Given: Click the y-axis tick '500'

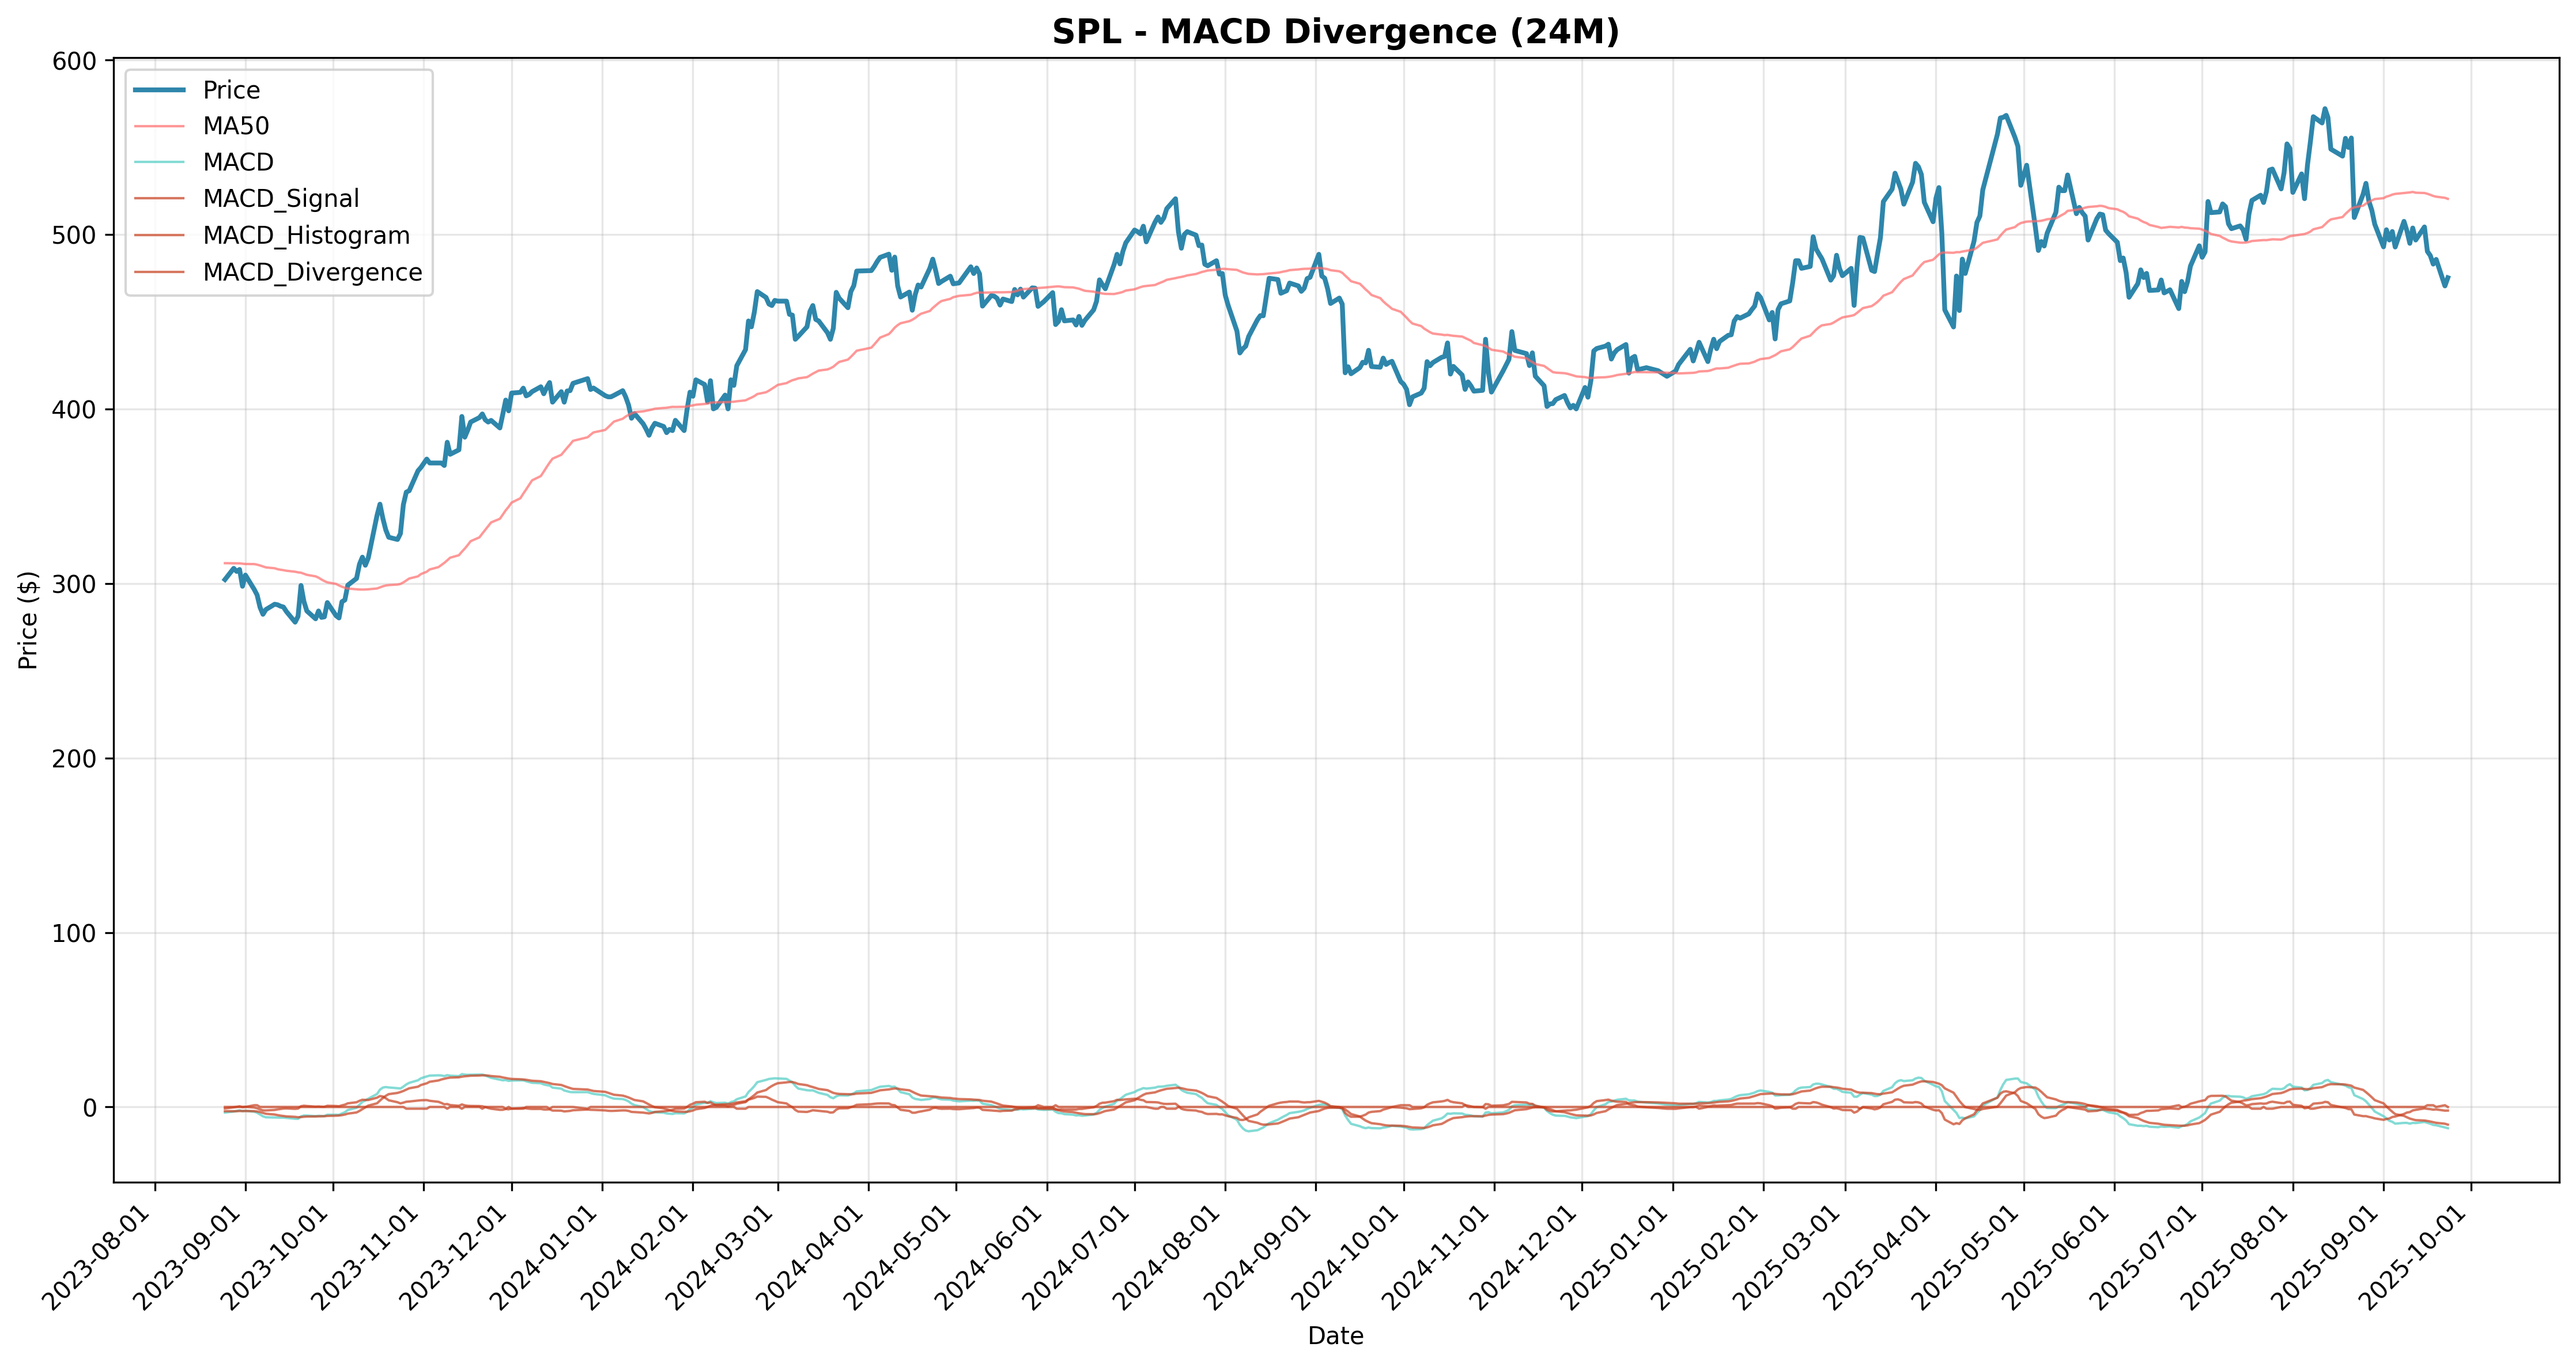Looking at the screenshot, I should click(74, 235).
